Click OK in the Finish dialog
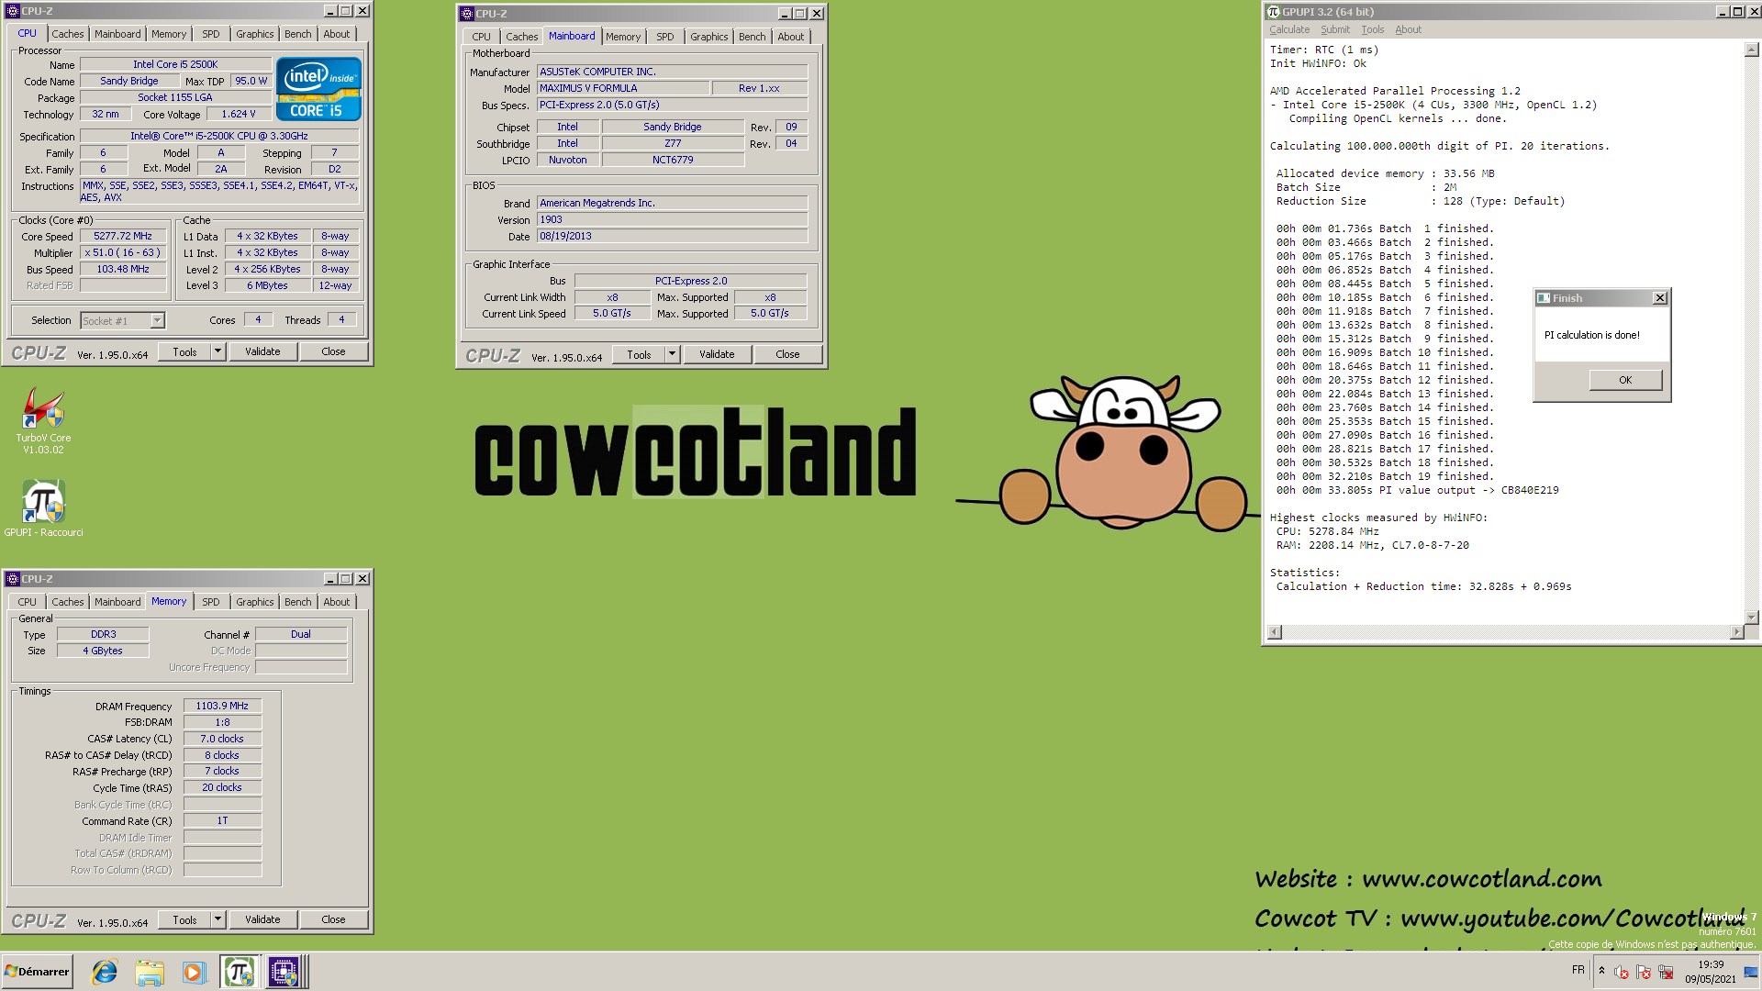The image size is (1762, 991). pos(1625,380)
